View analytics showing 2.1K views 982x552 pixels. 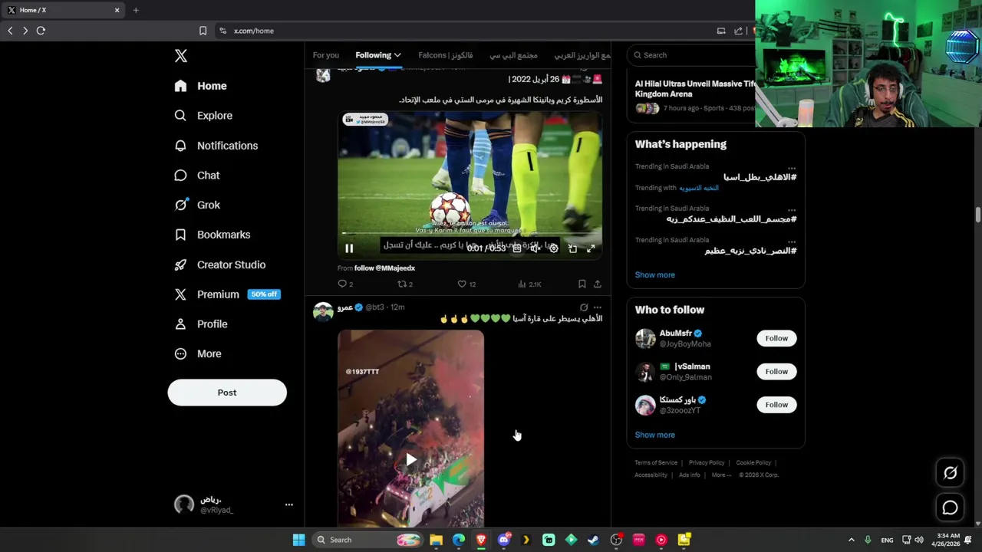[x=529, y=284]
